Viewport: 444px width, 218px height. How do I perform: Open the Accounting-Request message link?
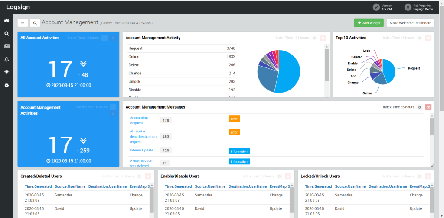pyautogui.click(x=139, y=120)
